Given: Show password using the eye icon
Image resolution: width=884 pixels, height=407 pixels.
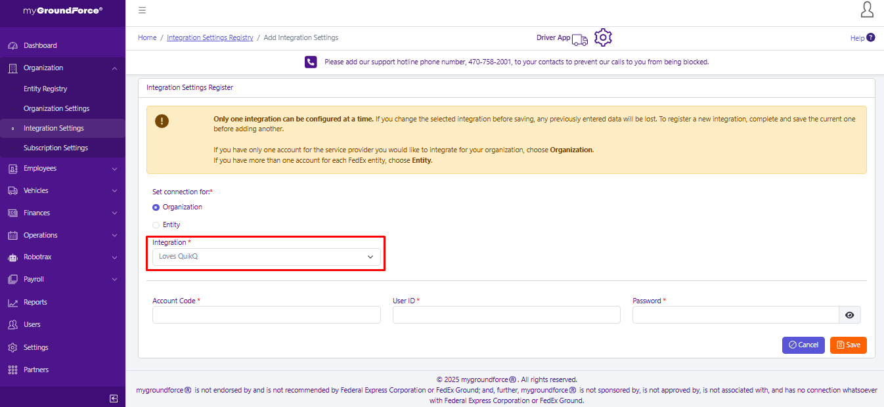Looking at the screenshot, I should click(850, 315).
